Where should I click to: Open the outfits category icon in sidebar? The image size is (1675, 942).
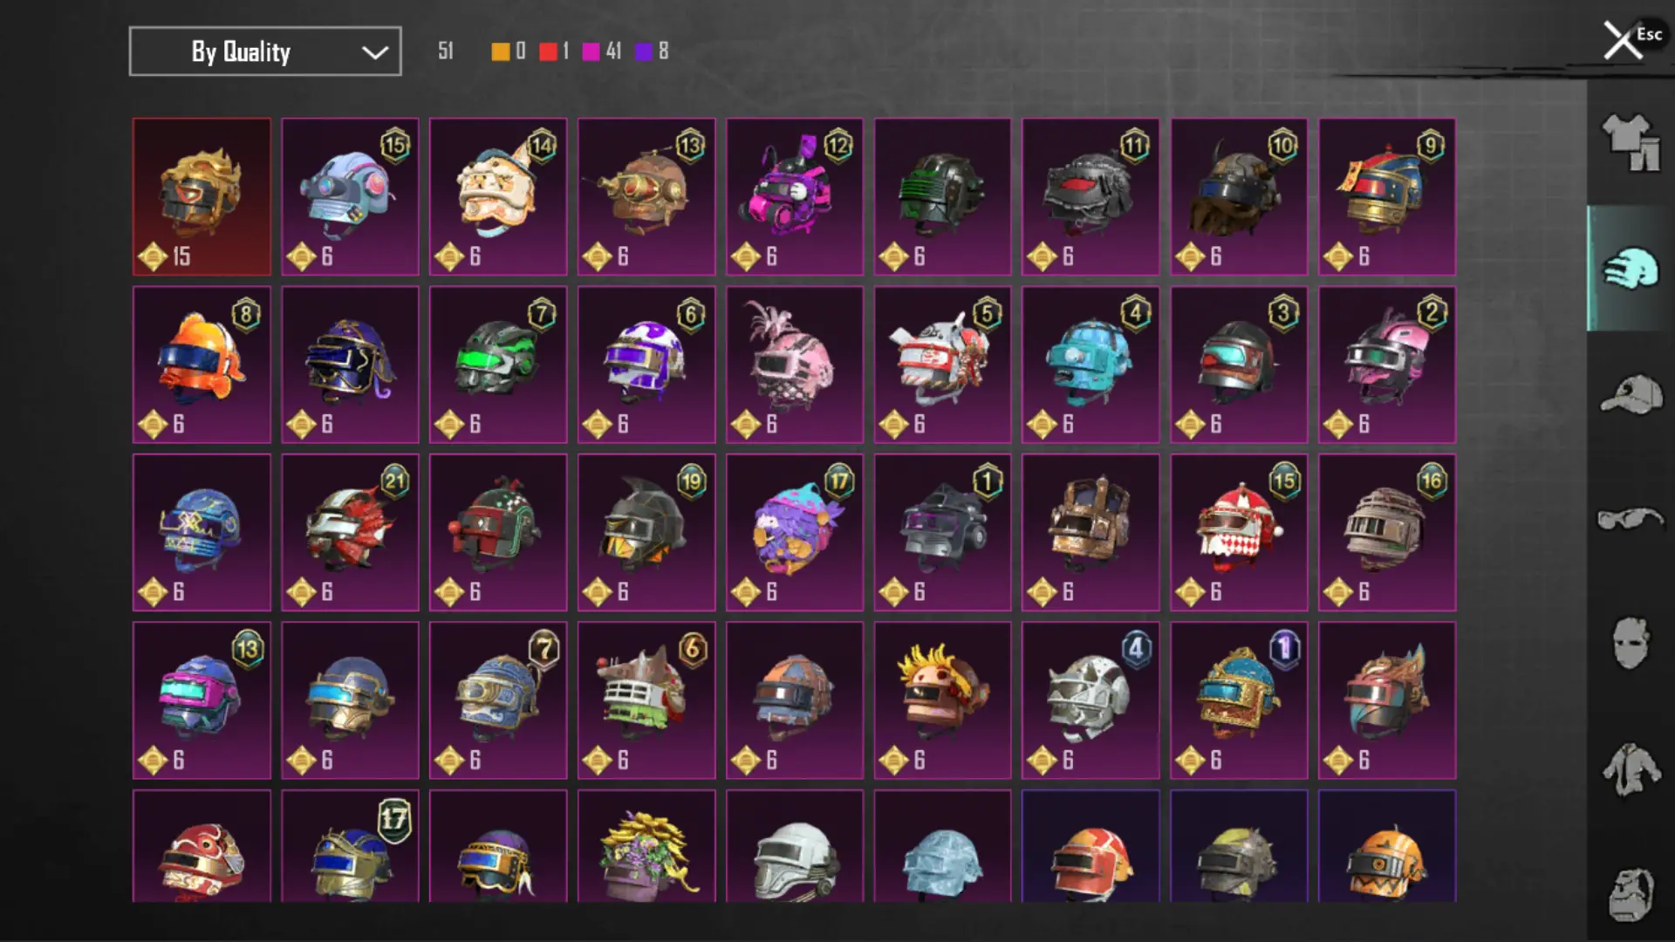pos(1630,142)
